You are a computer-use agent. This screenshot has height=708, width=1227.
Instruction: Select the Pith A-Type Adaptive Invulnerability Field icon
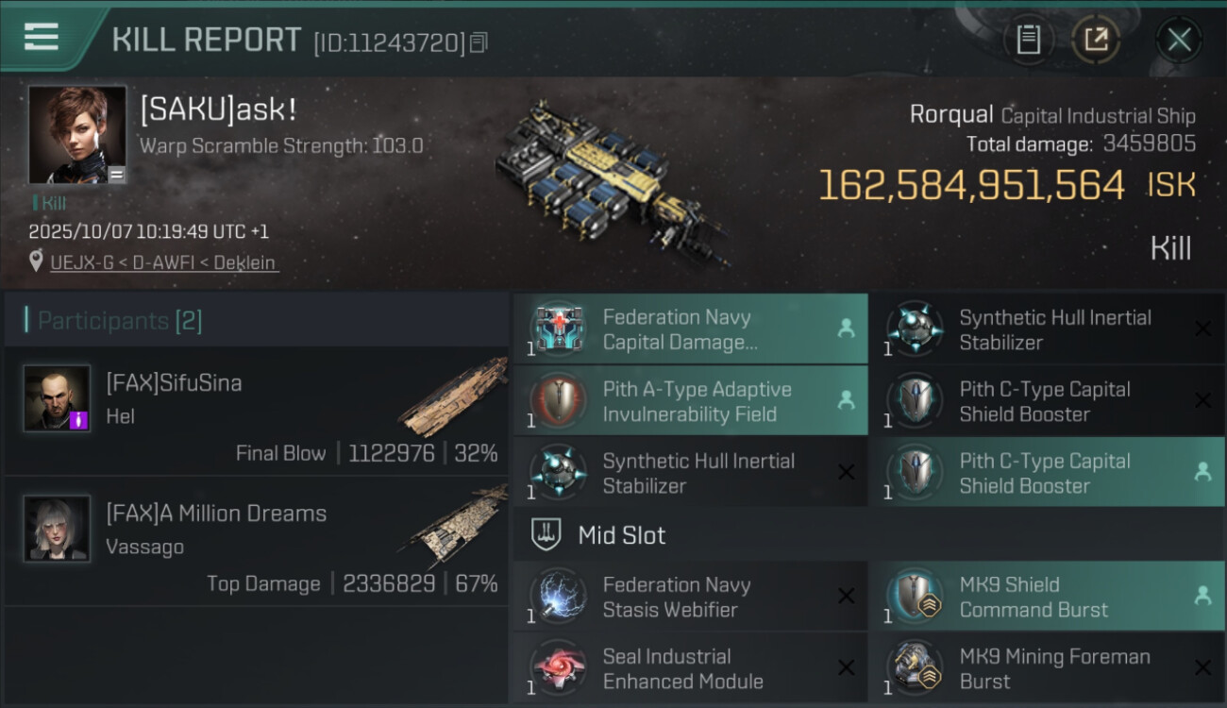pos(559,401)
